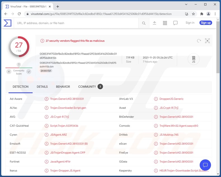The image size is (221, 177).
Task: Open the blue chat bubble button
Action: 205,165
